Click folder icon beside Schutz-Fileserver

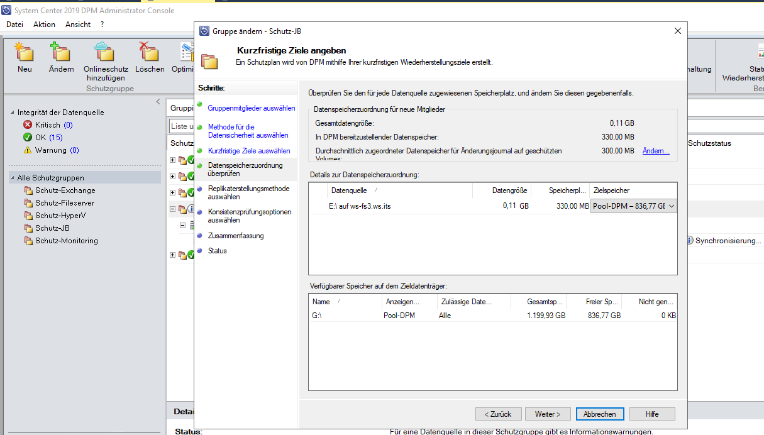(28, 203)
